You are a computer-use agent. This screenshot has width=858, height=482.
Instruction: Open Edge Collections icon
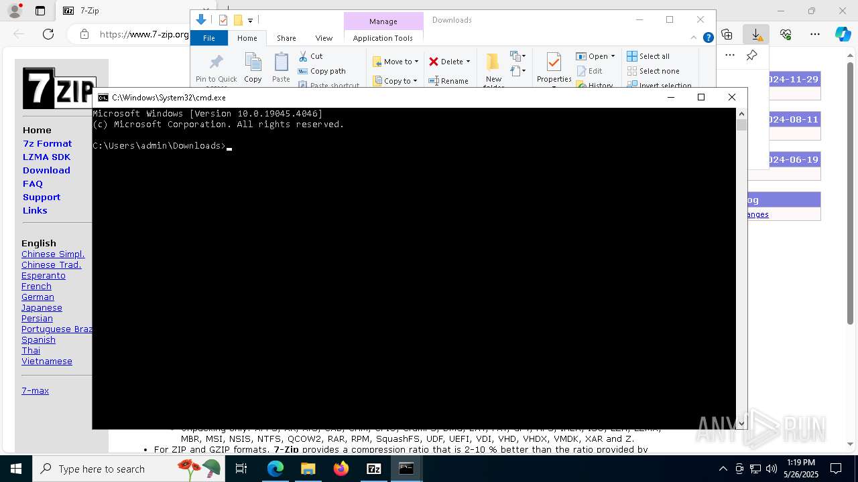click(x=727, y=34)
